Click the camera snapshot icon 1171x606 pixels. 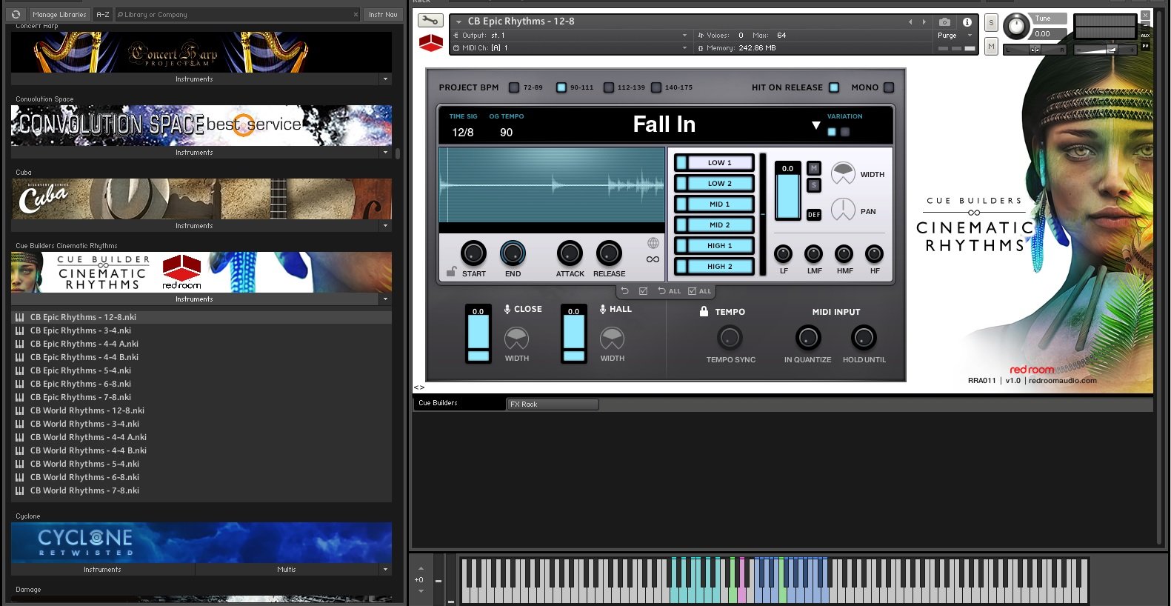(x=944, y=22)
